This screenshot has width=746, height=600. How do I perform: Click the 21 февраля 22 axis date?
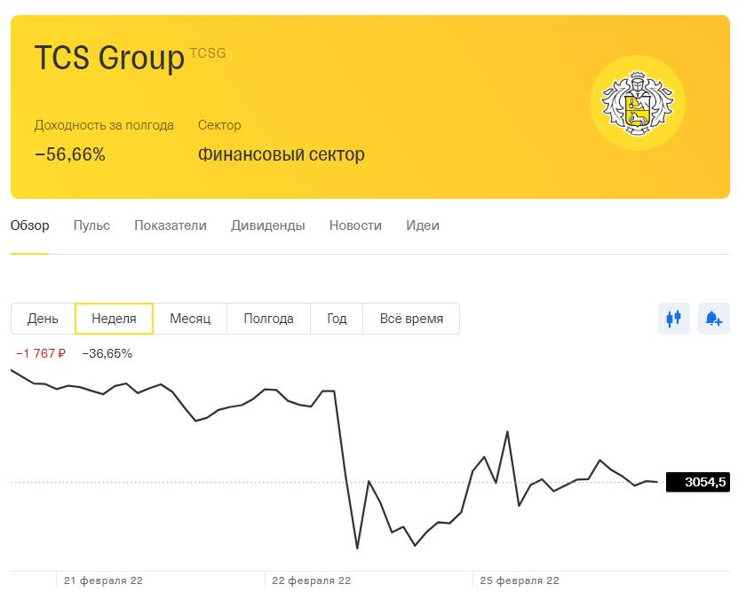[103, 580]
